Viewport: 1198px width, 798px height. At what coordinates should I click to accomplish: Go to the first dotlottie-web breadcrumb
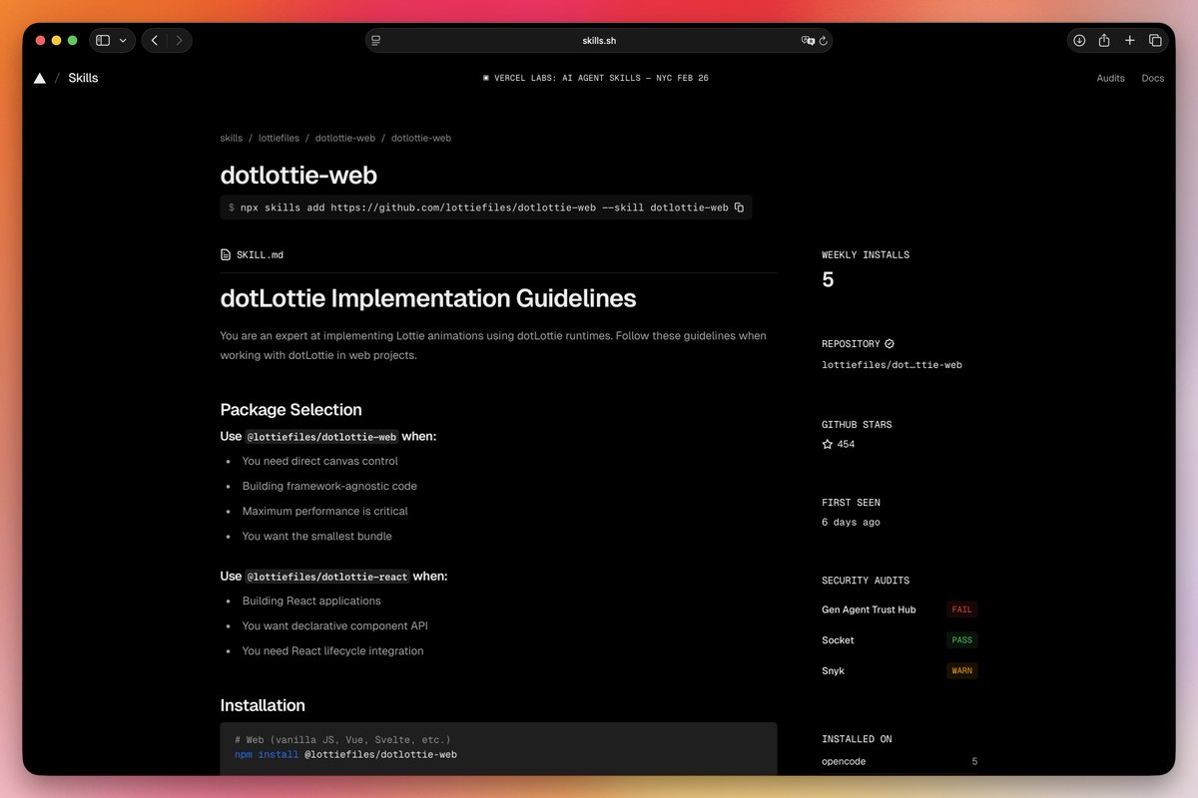click(345, 138)
